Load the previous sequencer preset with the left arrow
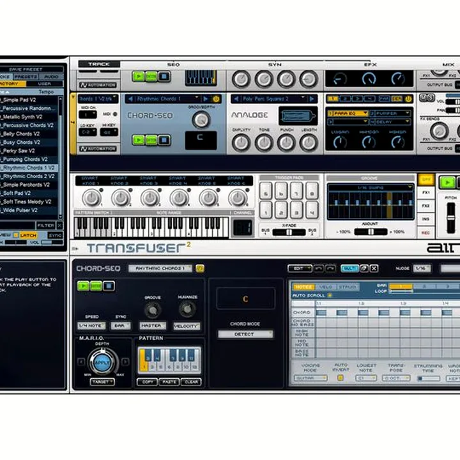The height and width of the screenshot is (460, 460). (130, 99)
